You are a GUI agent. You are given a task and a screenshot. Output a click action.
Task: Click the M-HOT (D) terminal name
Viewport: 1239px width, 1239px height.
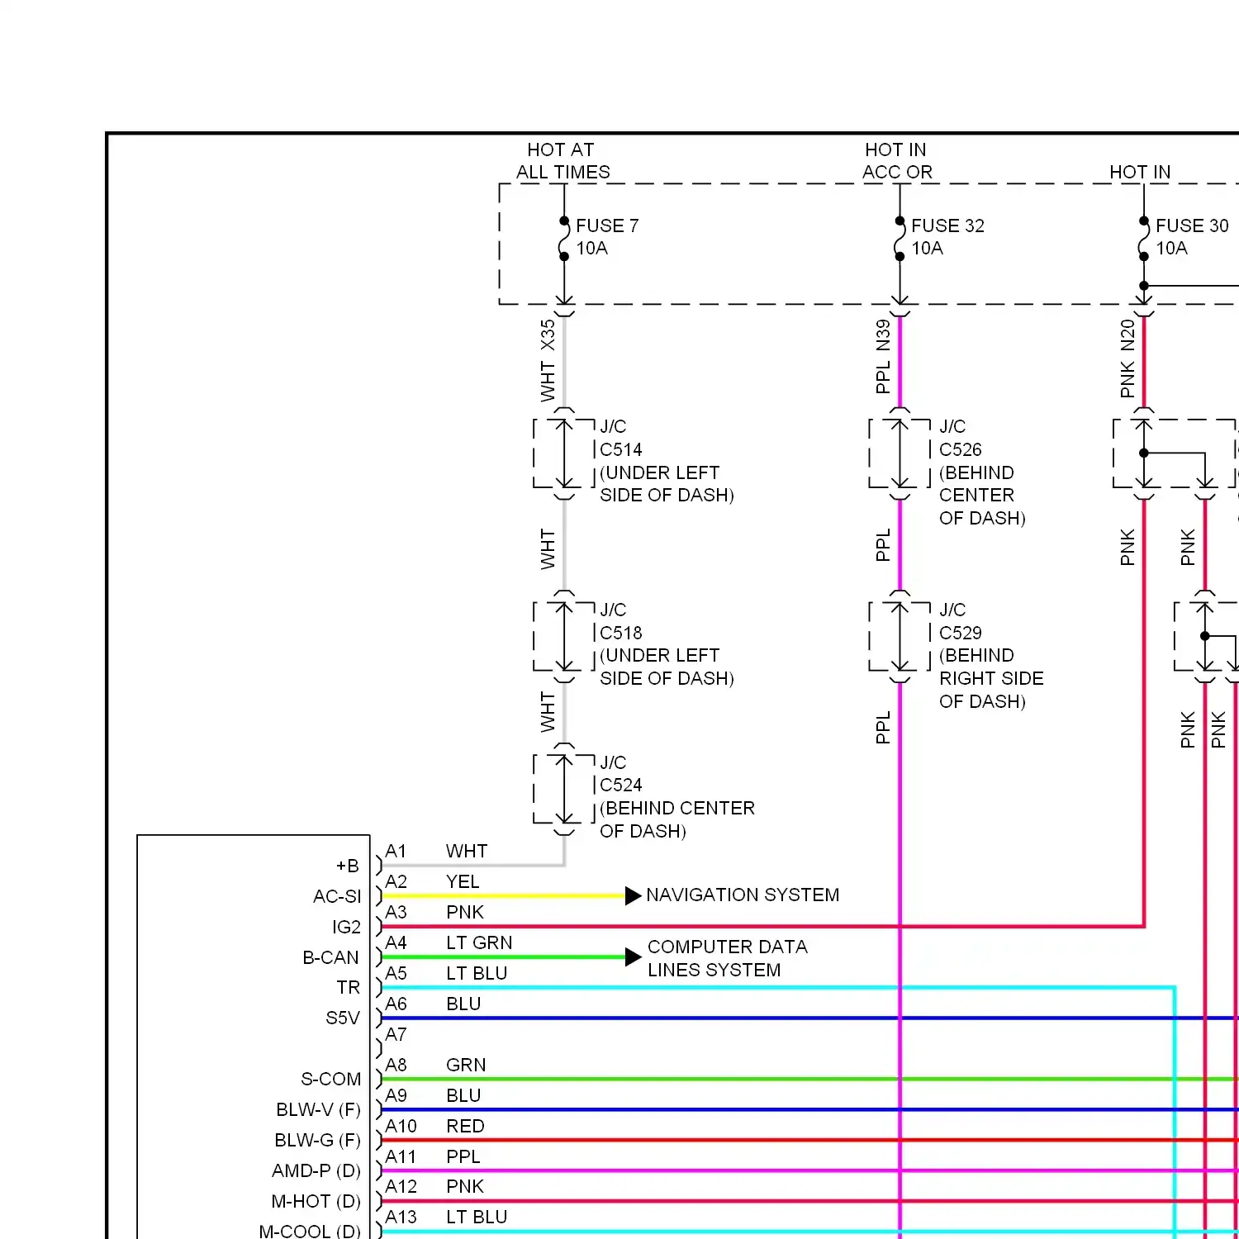click(316, 1202)
